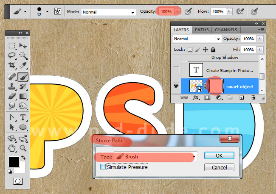
Task: Open the tool preset picker dropdown
Action: coord(25,12)
